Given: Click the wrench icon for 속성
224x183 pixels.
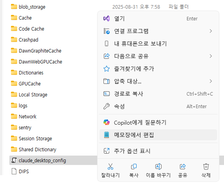Looking at the screenshot, I should click(107, 106).
